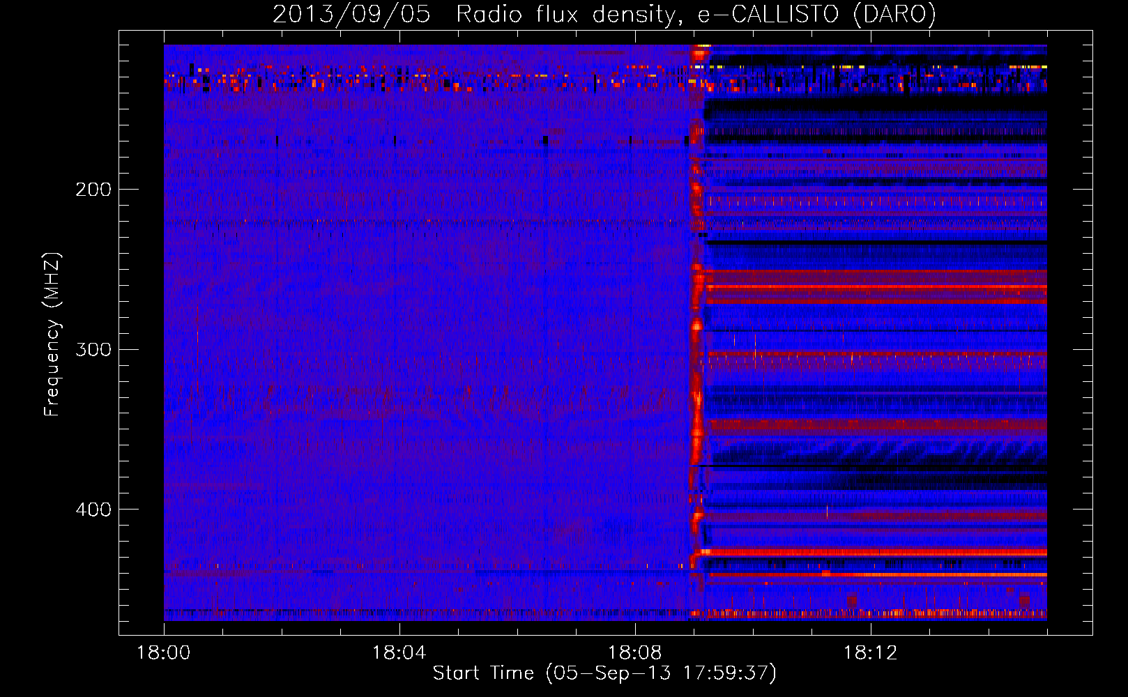This screenshot has height=697, width=1128.
Task: Click the vertical red burst in the spectrogram
Action: 696,332
